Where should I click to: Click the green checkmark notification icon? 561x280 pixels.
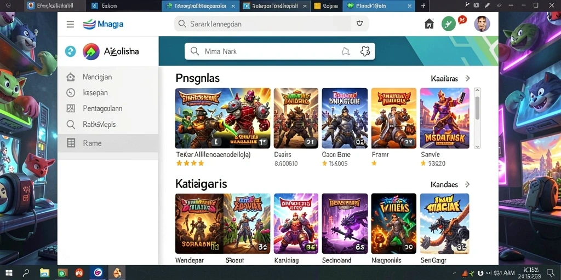tap(448, 24)
